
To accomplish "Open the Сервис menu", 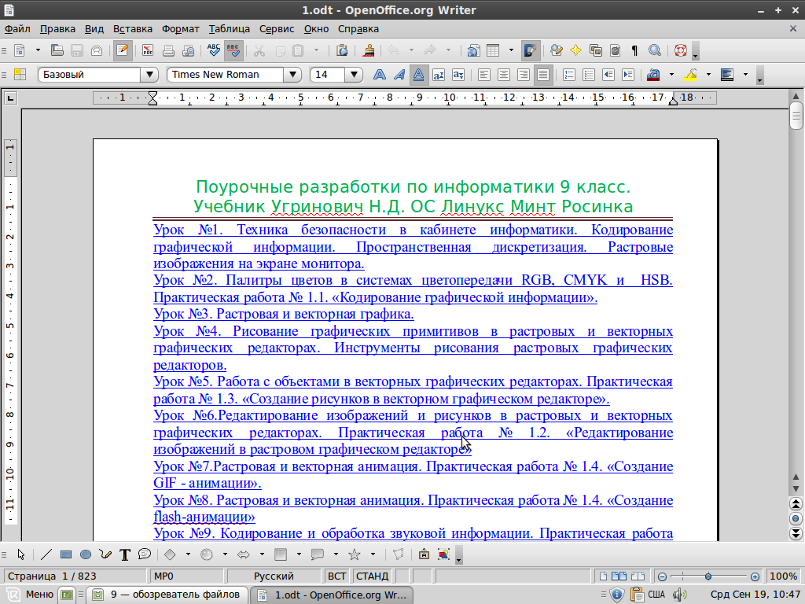I will tap(277, 29).
